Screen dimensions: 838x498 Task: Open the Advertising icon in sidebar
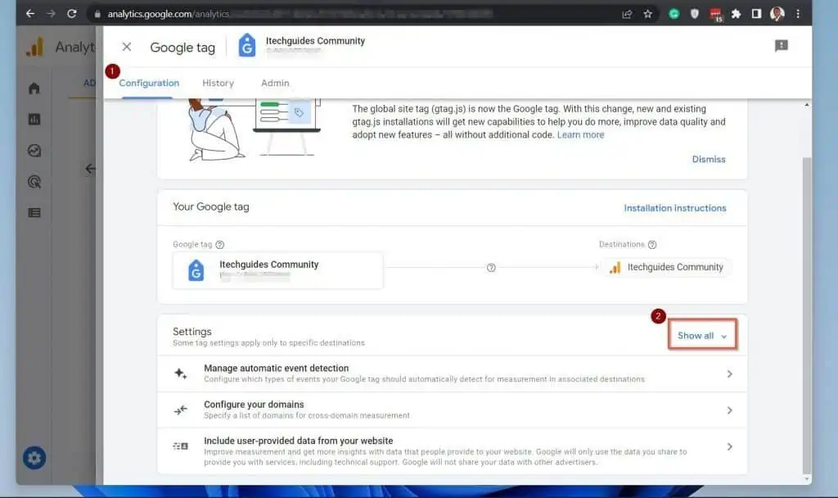tap(34, 182)
